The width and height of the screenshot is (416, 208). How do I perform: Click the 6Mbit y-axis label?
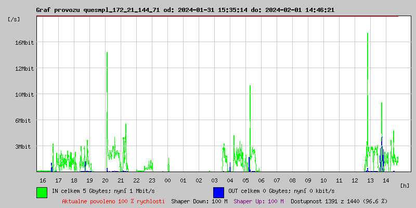pyautogui.click(x=23, y=121)
